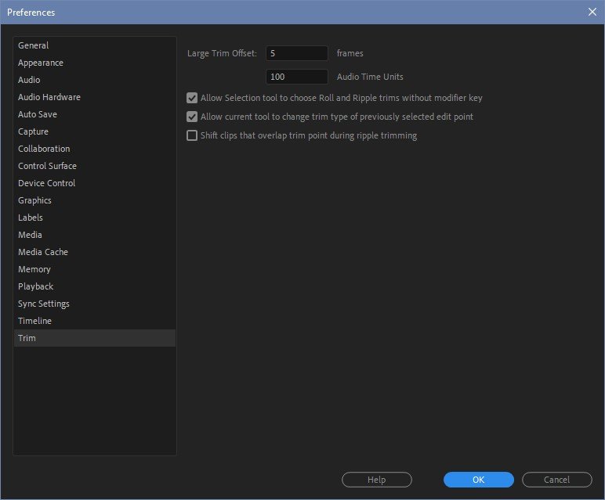The image size is (605, 500).
Task: Open Sync Settings preferences
Action: point(44,304)
